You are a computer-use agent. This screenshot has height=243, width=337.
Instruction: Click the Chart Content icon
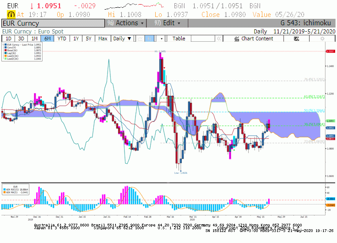click(x=237, y=39)
